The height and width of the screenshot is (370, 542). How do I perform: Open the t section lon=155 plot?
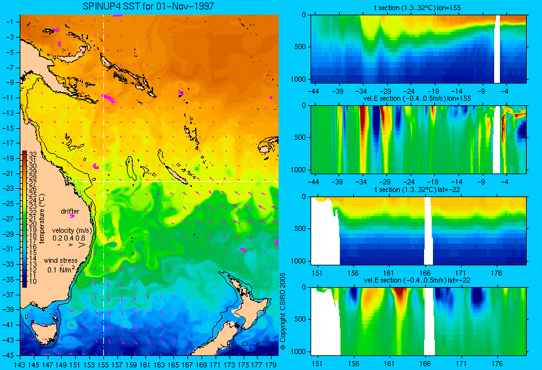(418, 48)
